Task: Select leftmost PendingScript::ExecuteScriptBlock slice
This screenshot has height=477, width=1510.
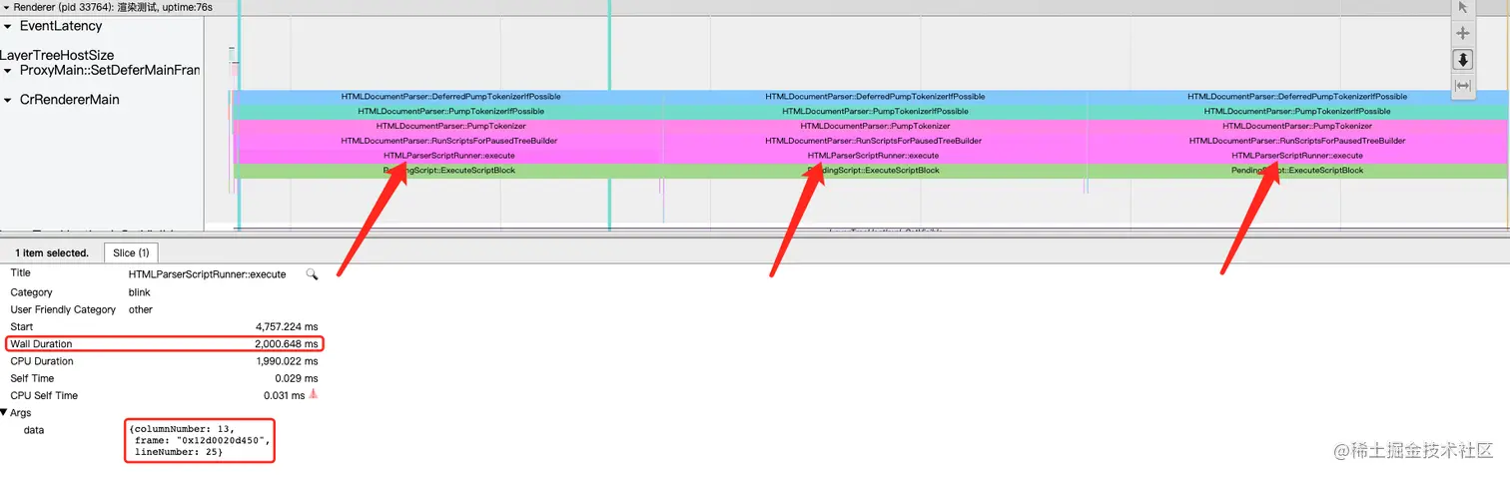Action: coord(449,171)
